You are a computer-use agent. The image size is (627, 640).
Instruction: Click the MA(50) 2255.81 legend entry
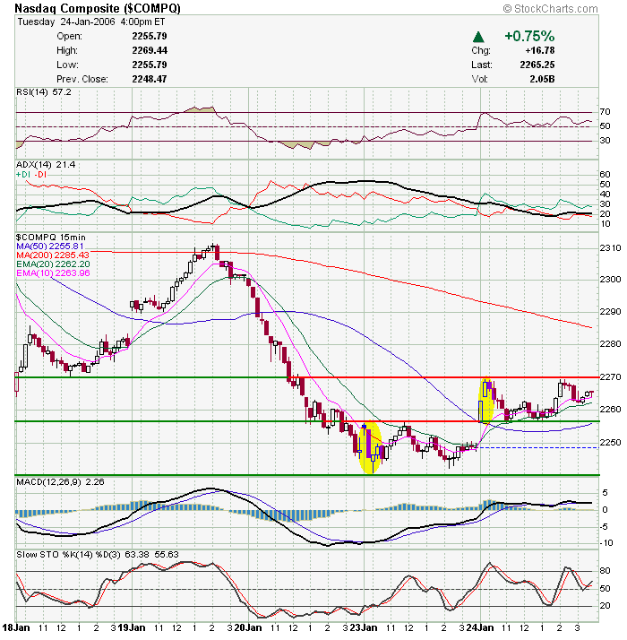pyautogui.click(x=50, y=246)
